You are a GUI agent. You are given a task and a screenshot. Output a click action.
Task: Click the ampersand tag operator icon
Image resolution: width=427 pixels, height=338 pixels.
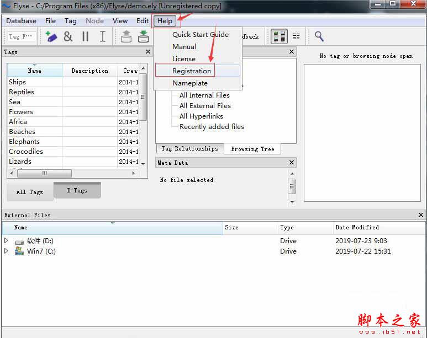[x=68, y=36]
